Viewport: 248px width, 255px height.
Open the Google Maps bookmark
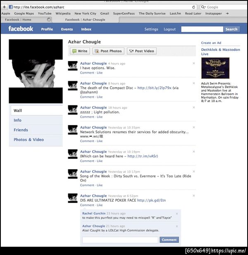coord(24,14)
